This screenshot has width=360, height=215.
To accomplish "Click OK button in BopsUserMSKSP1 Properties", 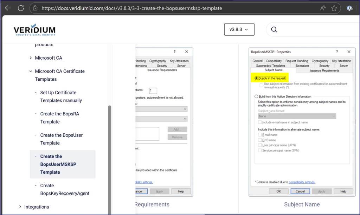I will tap(278, 191).
